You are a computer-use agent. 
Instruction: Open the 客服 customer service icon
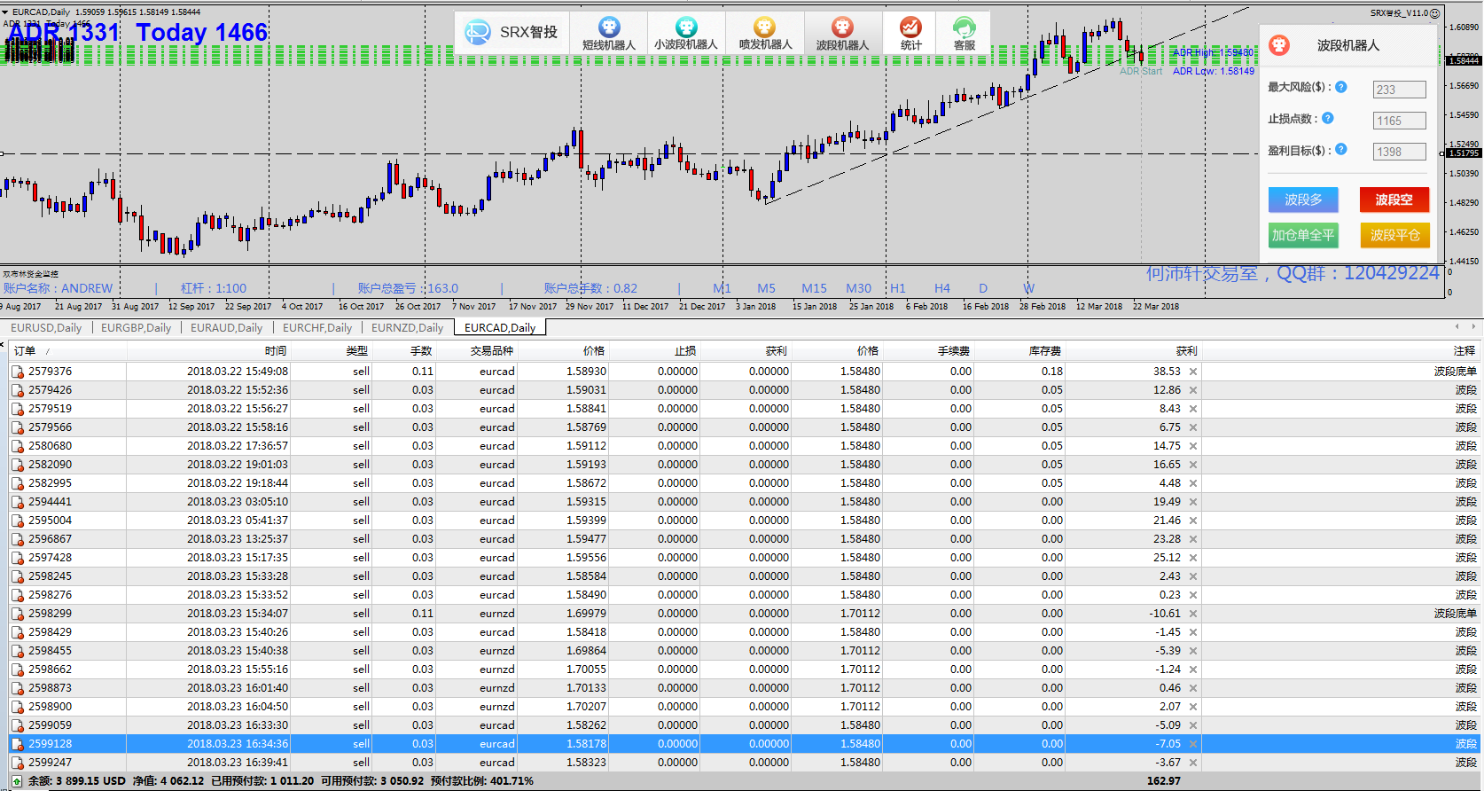pyautogui.click(x=965, y=27)
